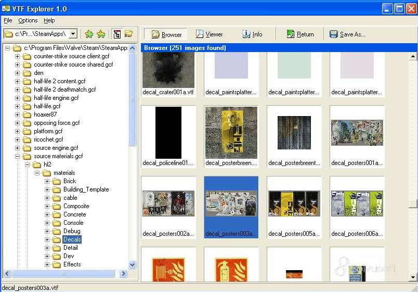Image resolution: width=418 pixels, height=292 pixels.
Task: Select the Concrete folder in tree
Action: point(75,214)
